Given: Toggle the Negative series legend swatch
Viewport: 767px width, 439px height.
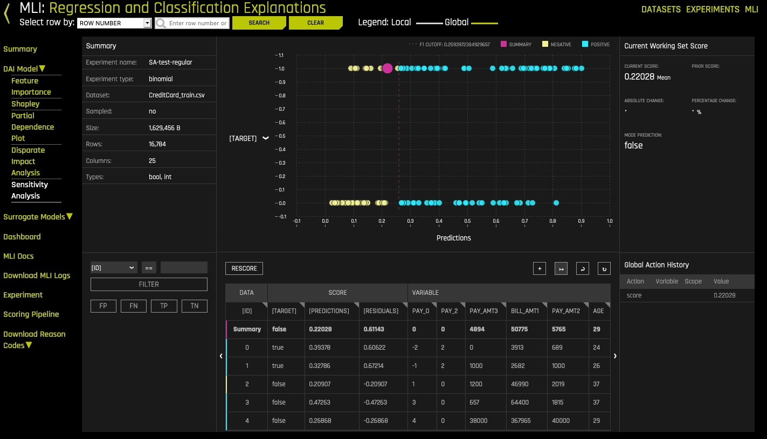Looking at the screenshot, I should pyautogui.click(x=545, y=44).
